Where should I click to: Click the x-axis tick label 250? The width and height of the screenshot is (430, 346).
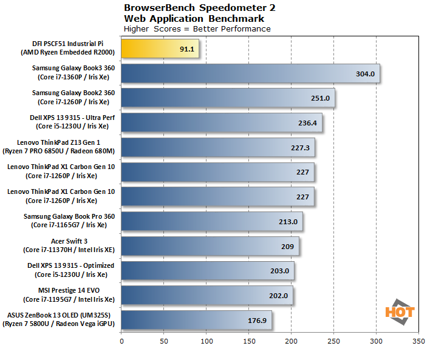coord(334,341)
